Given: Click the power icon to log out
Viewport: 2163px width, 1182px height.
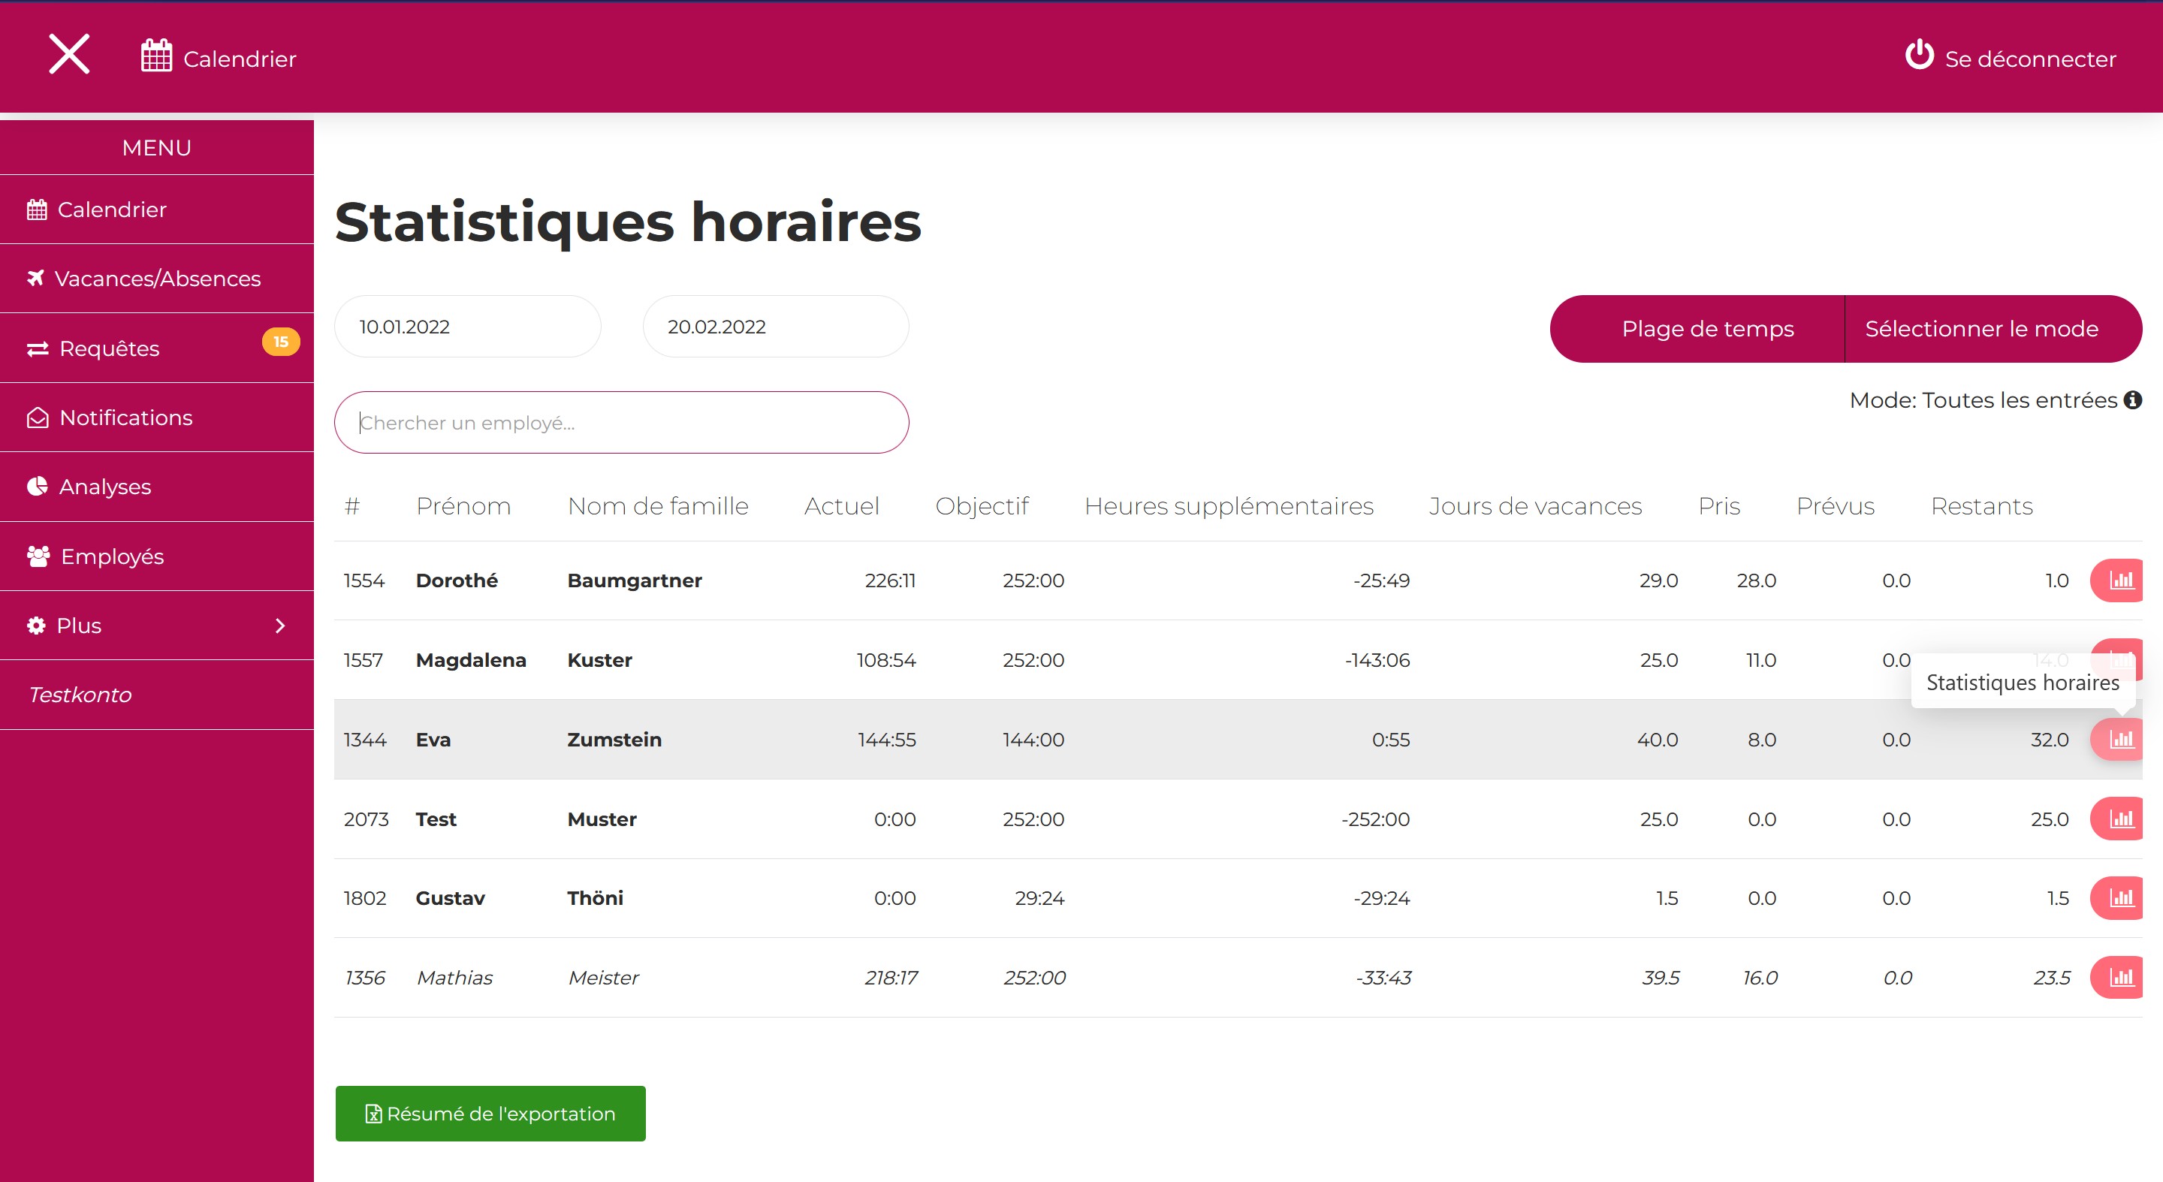Looking at the screenshot, I should pyautogui.click(x=1919, y=56).
